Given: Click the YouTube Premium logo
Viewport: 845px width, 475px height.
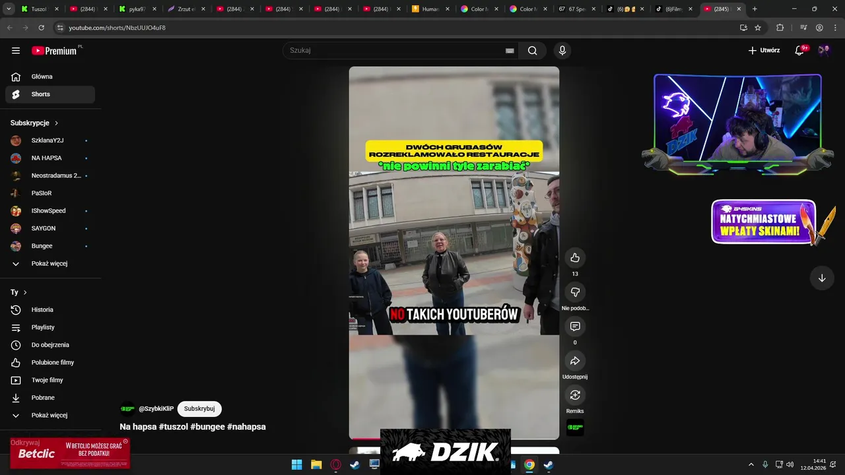Looking at the screenshot, I should [x=55, y=50].
